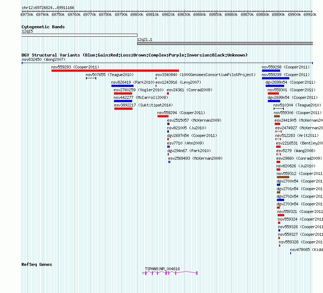Click the RefSeq Genes track title
The width and height of the screenshot is (323, 293).
[37, 264]
